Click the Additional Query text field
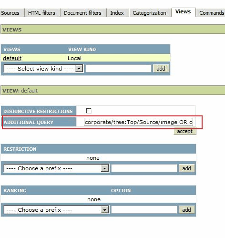 (x=138, y=122)
